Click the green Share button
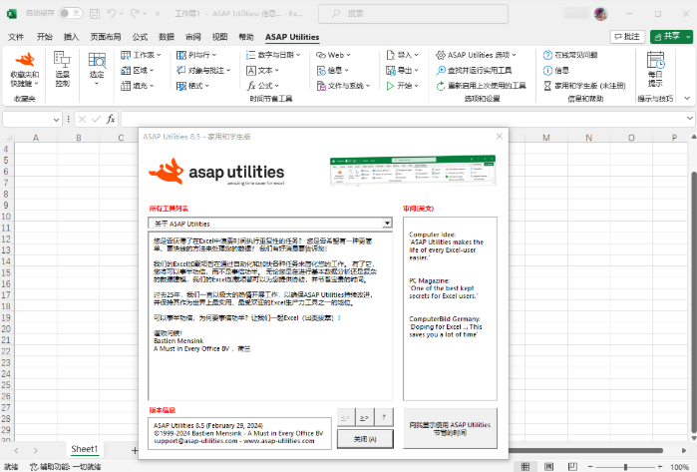Screen dimensions: 697x472 click(671, 37)
